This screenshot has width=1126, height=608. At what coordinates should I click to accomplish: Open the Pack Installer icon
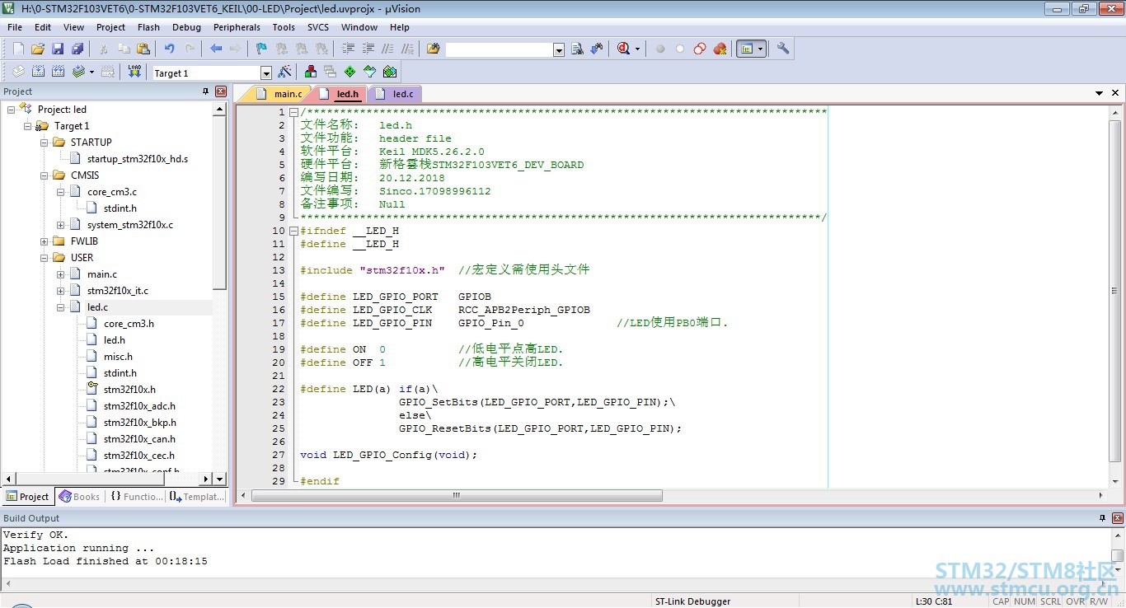point(390,72)
